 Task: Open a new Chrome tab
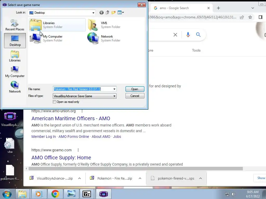pyautogui.click(x=218, y=8)
